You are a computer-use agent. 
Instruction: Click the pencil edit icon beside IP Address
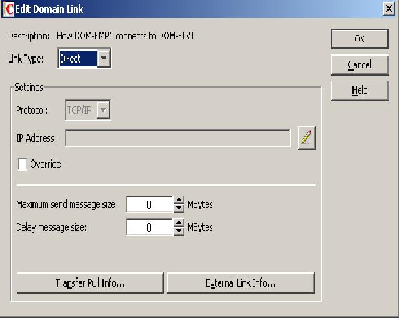[307, 138]
